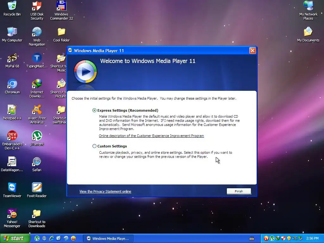Select the Foxit Reader desktop icon
This screenshot has height=243, width=324.
pyautogui.click(x=37, y=190)
